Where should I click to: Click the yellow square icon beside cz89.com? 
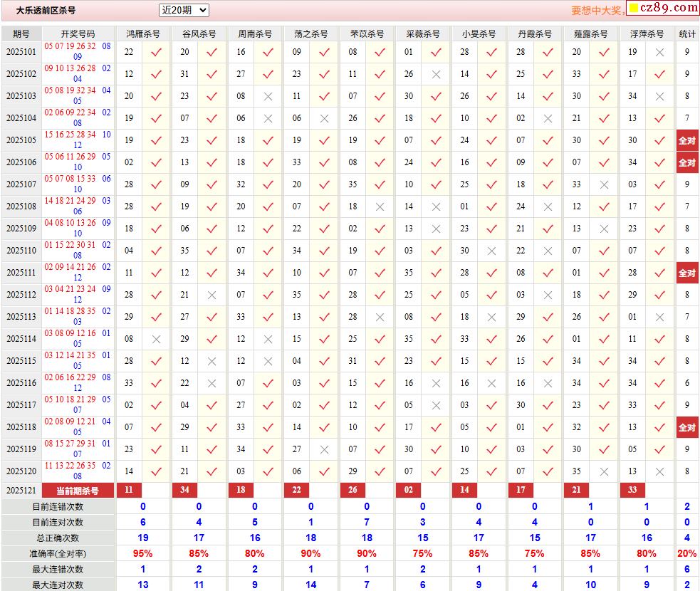(633, 9)
